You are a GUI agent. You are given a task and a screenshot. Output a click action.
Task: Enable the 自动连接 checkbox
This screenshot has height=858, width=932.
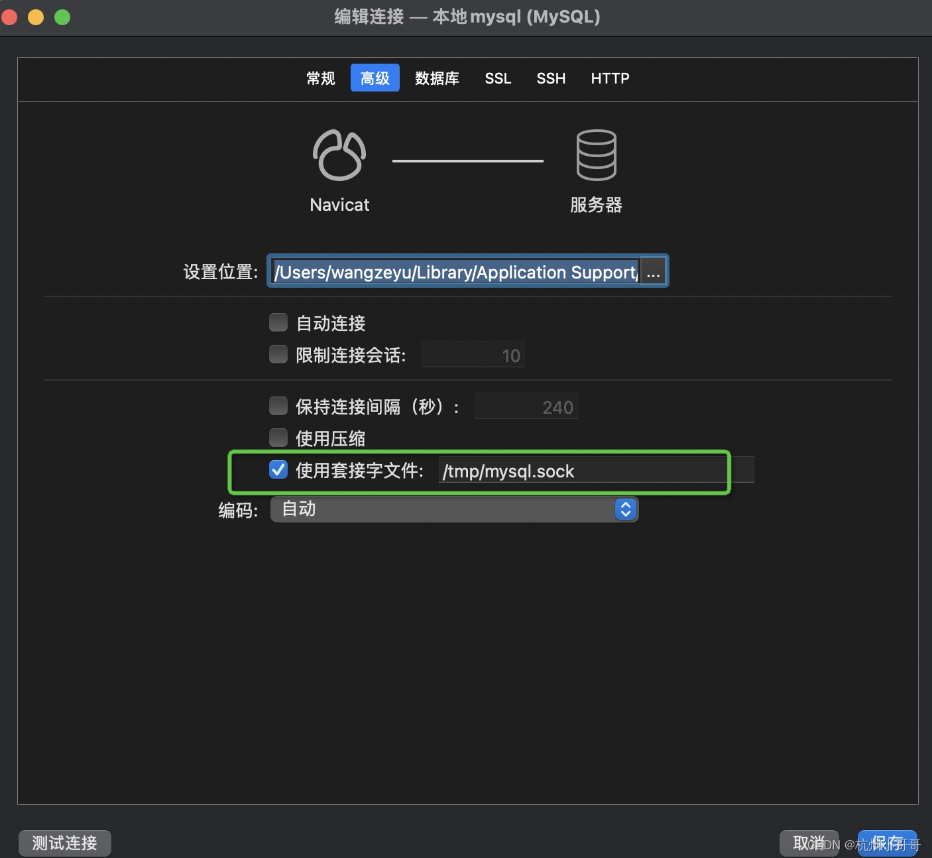[x=278, y=323]
